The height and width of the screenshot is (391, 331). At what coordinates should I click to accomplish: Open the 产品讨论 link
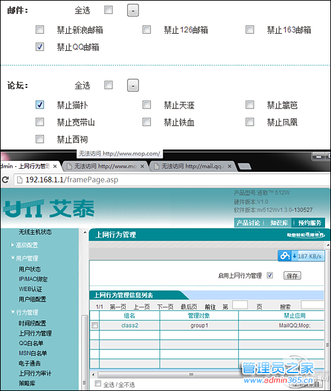[x=248, y=223]
